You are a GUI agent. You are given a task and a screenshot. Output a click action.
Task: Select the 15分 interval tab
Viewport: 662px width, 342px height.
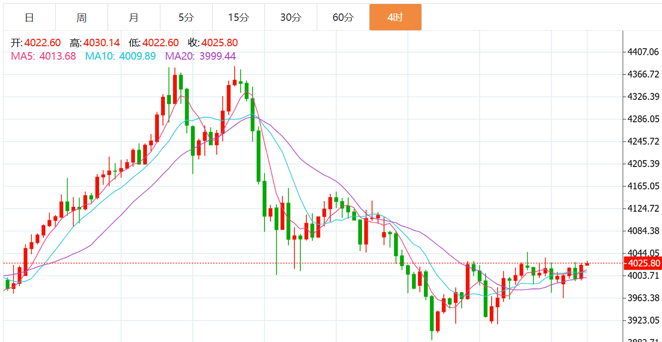coord(239,17)
